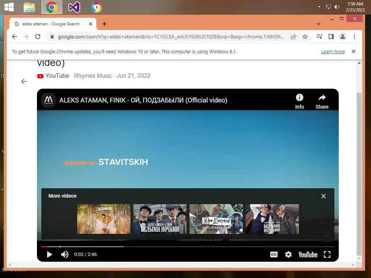Go back with the Chrome back button
371x278 pixels.
pos(14,37)
